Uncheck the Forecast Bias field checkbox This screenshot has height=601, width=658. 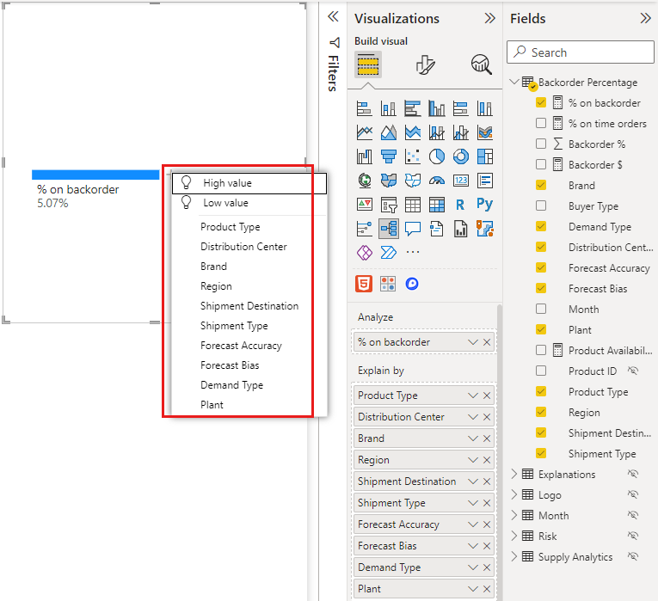click(x=541, y=288)
